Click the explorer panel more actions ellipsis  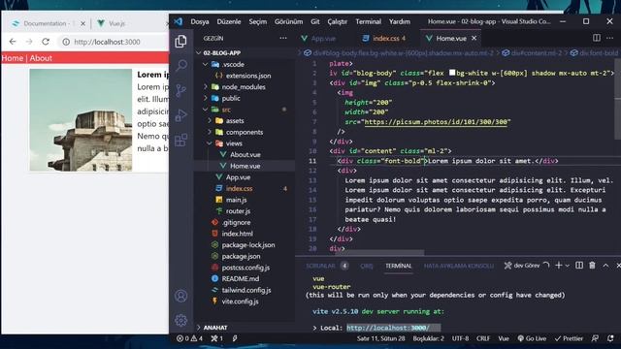[283, 38]
